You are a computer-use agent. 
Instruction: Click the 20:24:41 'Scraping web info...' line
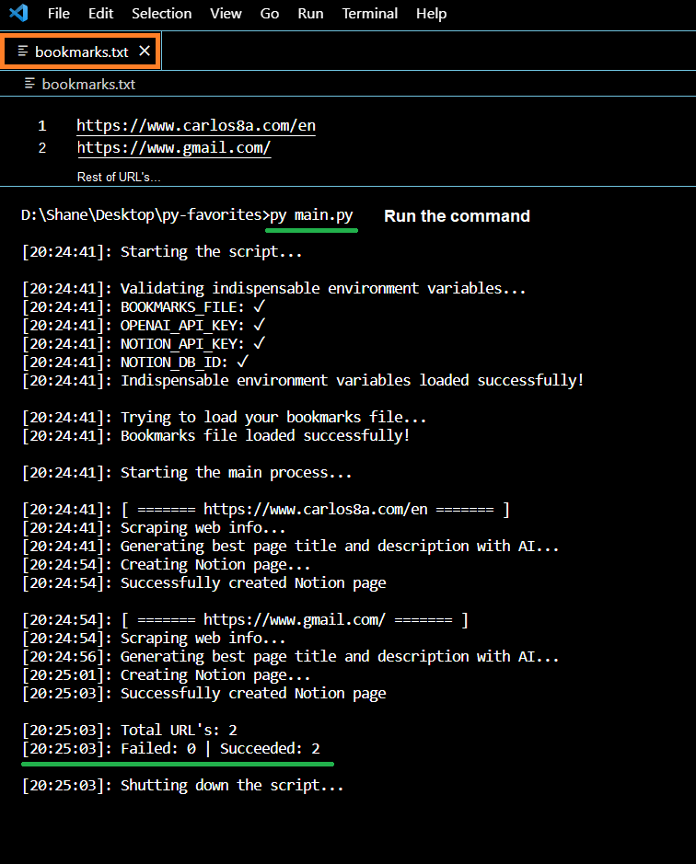(x=154, y=528)
